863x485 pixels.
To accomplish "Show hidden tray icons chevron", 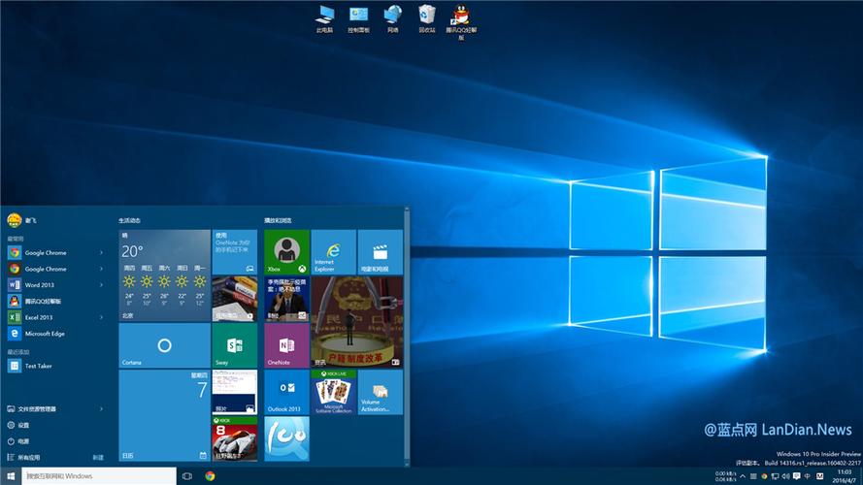I will 743,476.
